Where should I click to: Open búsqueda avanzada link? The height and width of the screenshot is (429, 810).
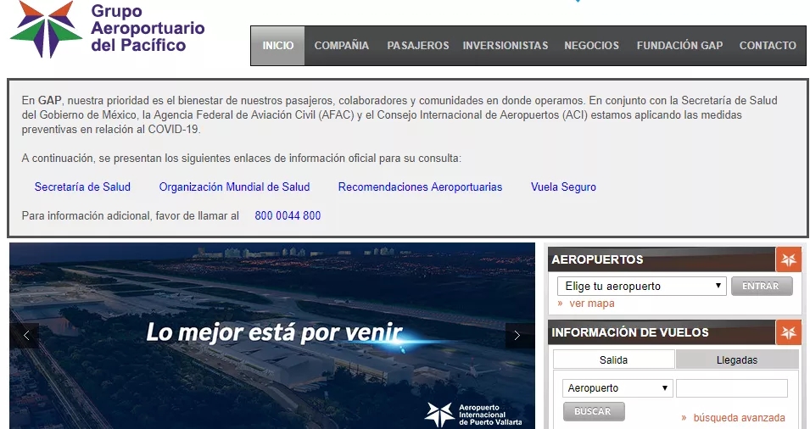pyautogui.click(x=739, y=418)
